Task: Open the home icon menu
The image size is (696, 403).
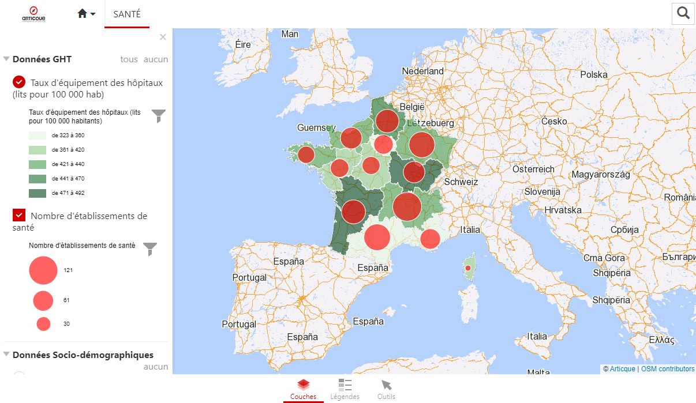Action: point(86,14)
